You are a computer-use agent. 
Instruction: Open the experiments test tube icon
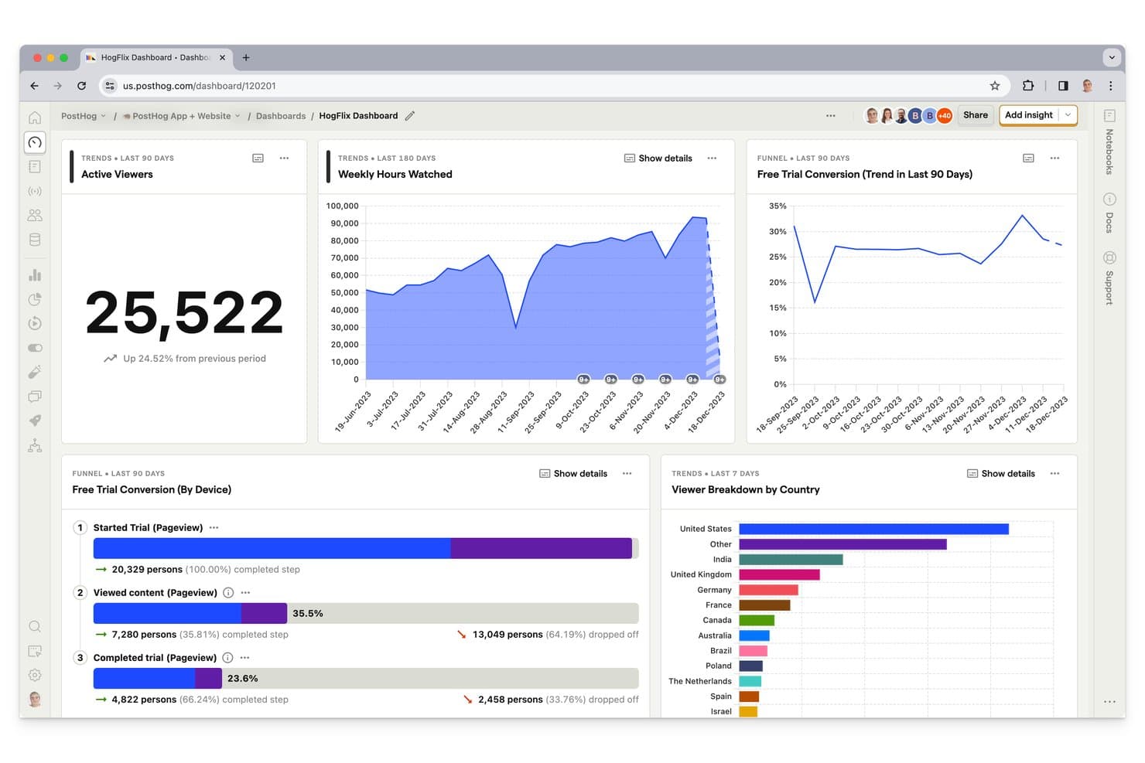35,372
